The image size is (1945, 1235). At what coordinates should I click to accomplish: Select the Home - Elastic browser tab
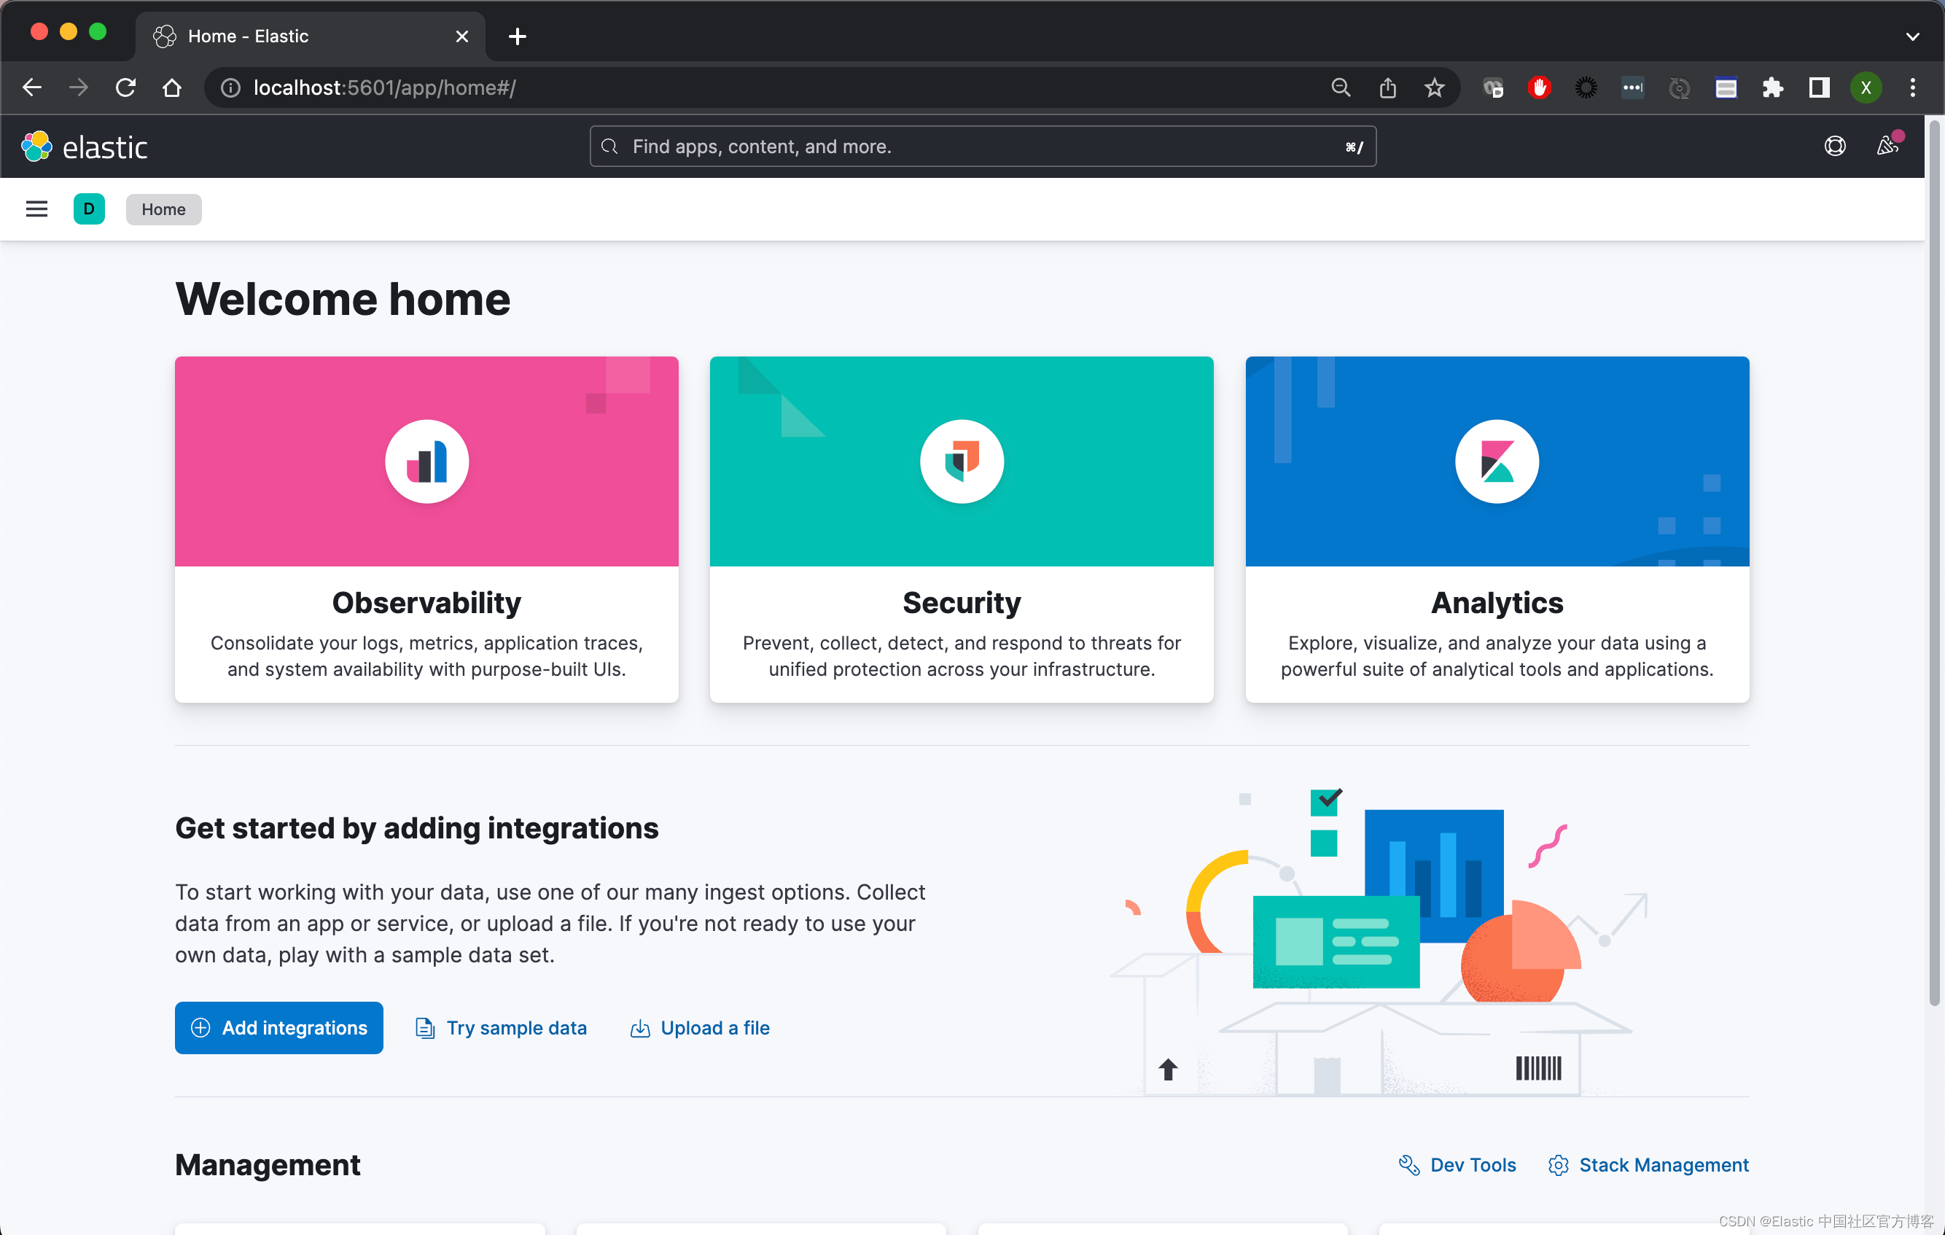(x=311, y=36)
